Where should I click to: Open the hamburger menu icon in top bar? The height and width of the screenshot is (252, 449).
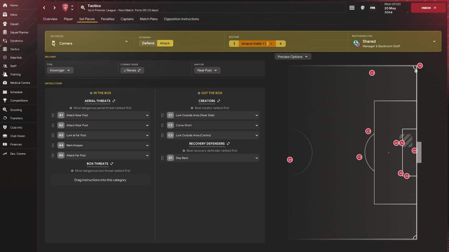tap(352, 8)
